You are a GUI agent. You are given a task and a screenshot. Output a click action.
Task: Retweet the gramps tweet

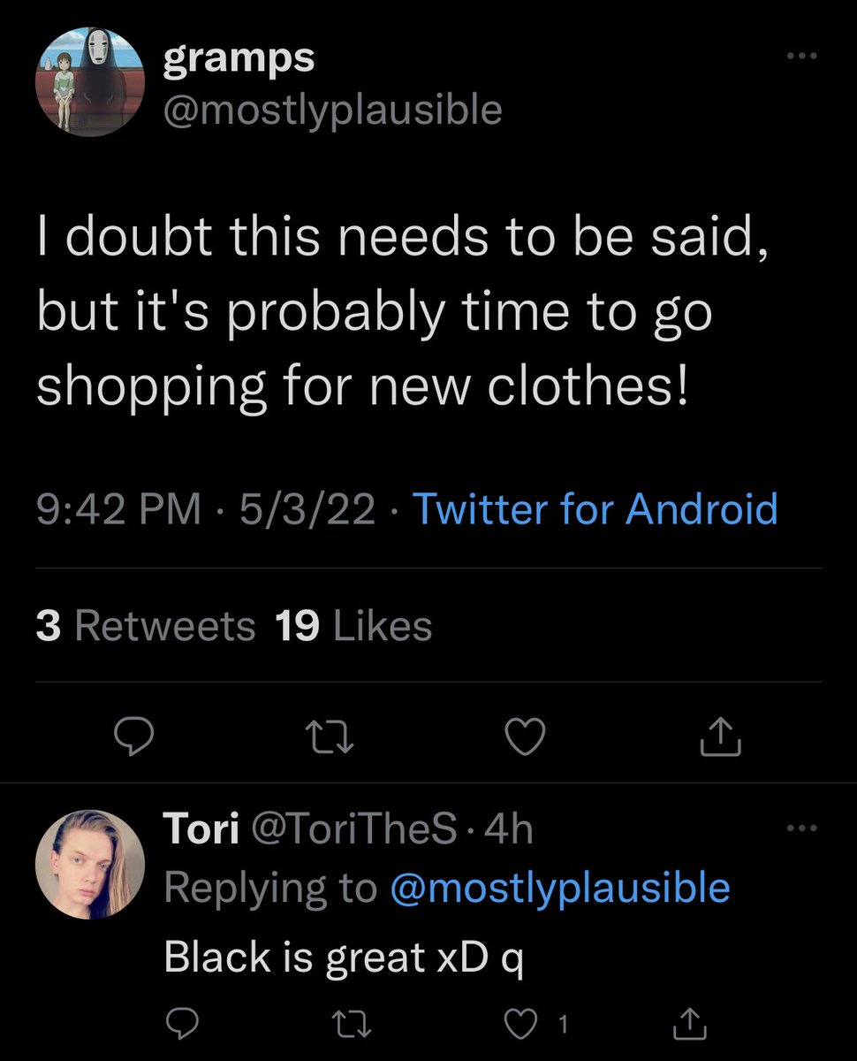[x=329, y=737]
